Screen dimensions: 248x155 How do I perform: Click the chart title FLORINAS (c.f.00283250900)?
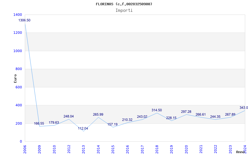pos(124,4)
